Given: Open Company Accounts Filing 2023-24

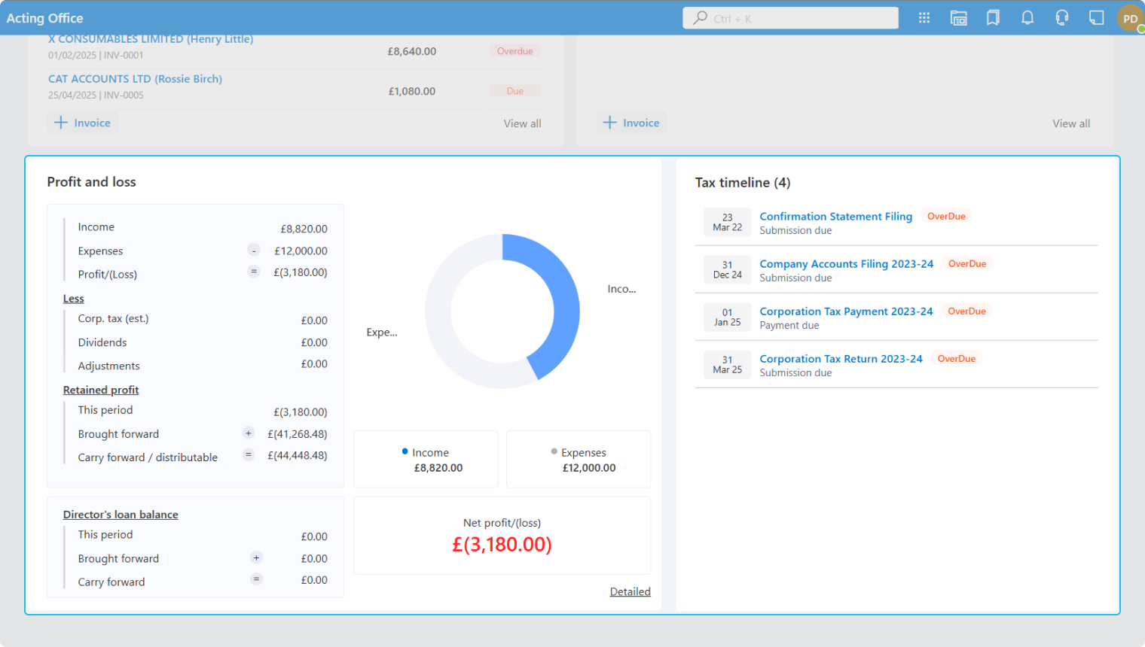Looking at the screenshot, I should point(846,264).
